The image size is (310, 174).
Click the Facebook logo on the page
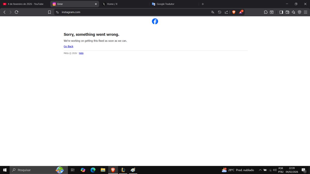point(155,21)
